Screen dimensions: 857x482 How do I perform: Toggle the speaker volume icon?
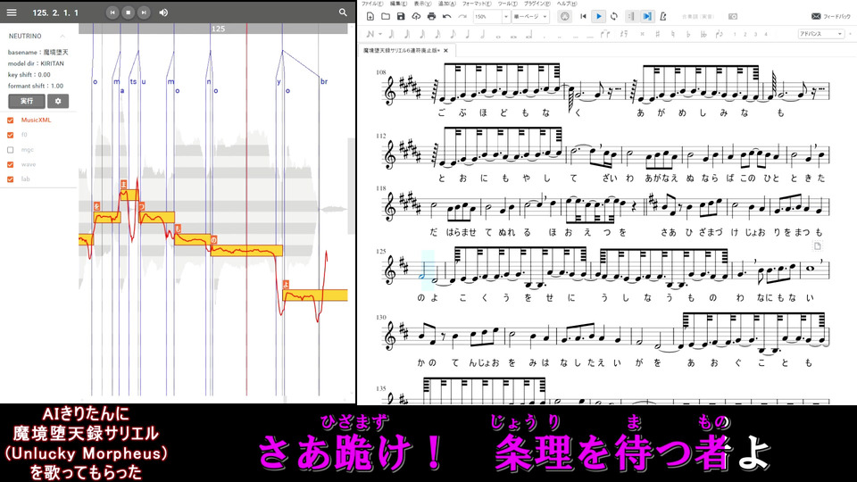click(x=163, y=12)
